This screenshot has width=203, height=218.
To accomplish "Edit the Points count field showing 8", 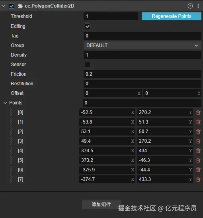I will point(142,103).
